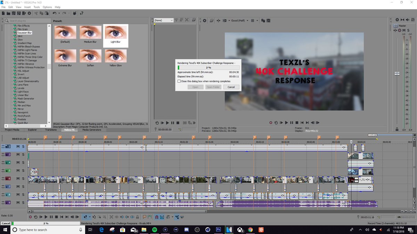The height and width of the screenshot is (234, 417).
Task: Open project Properties gear in main toolbar
Action: click(29, 13)
